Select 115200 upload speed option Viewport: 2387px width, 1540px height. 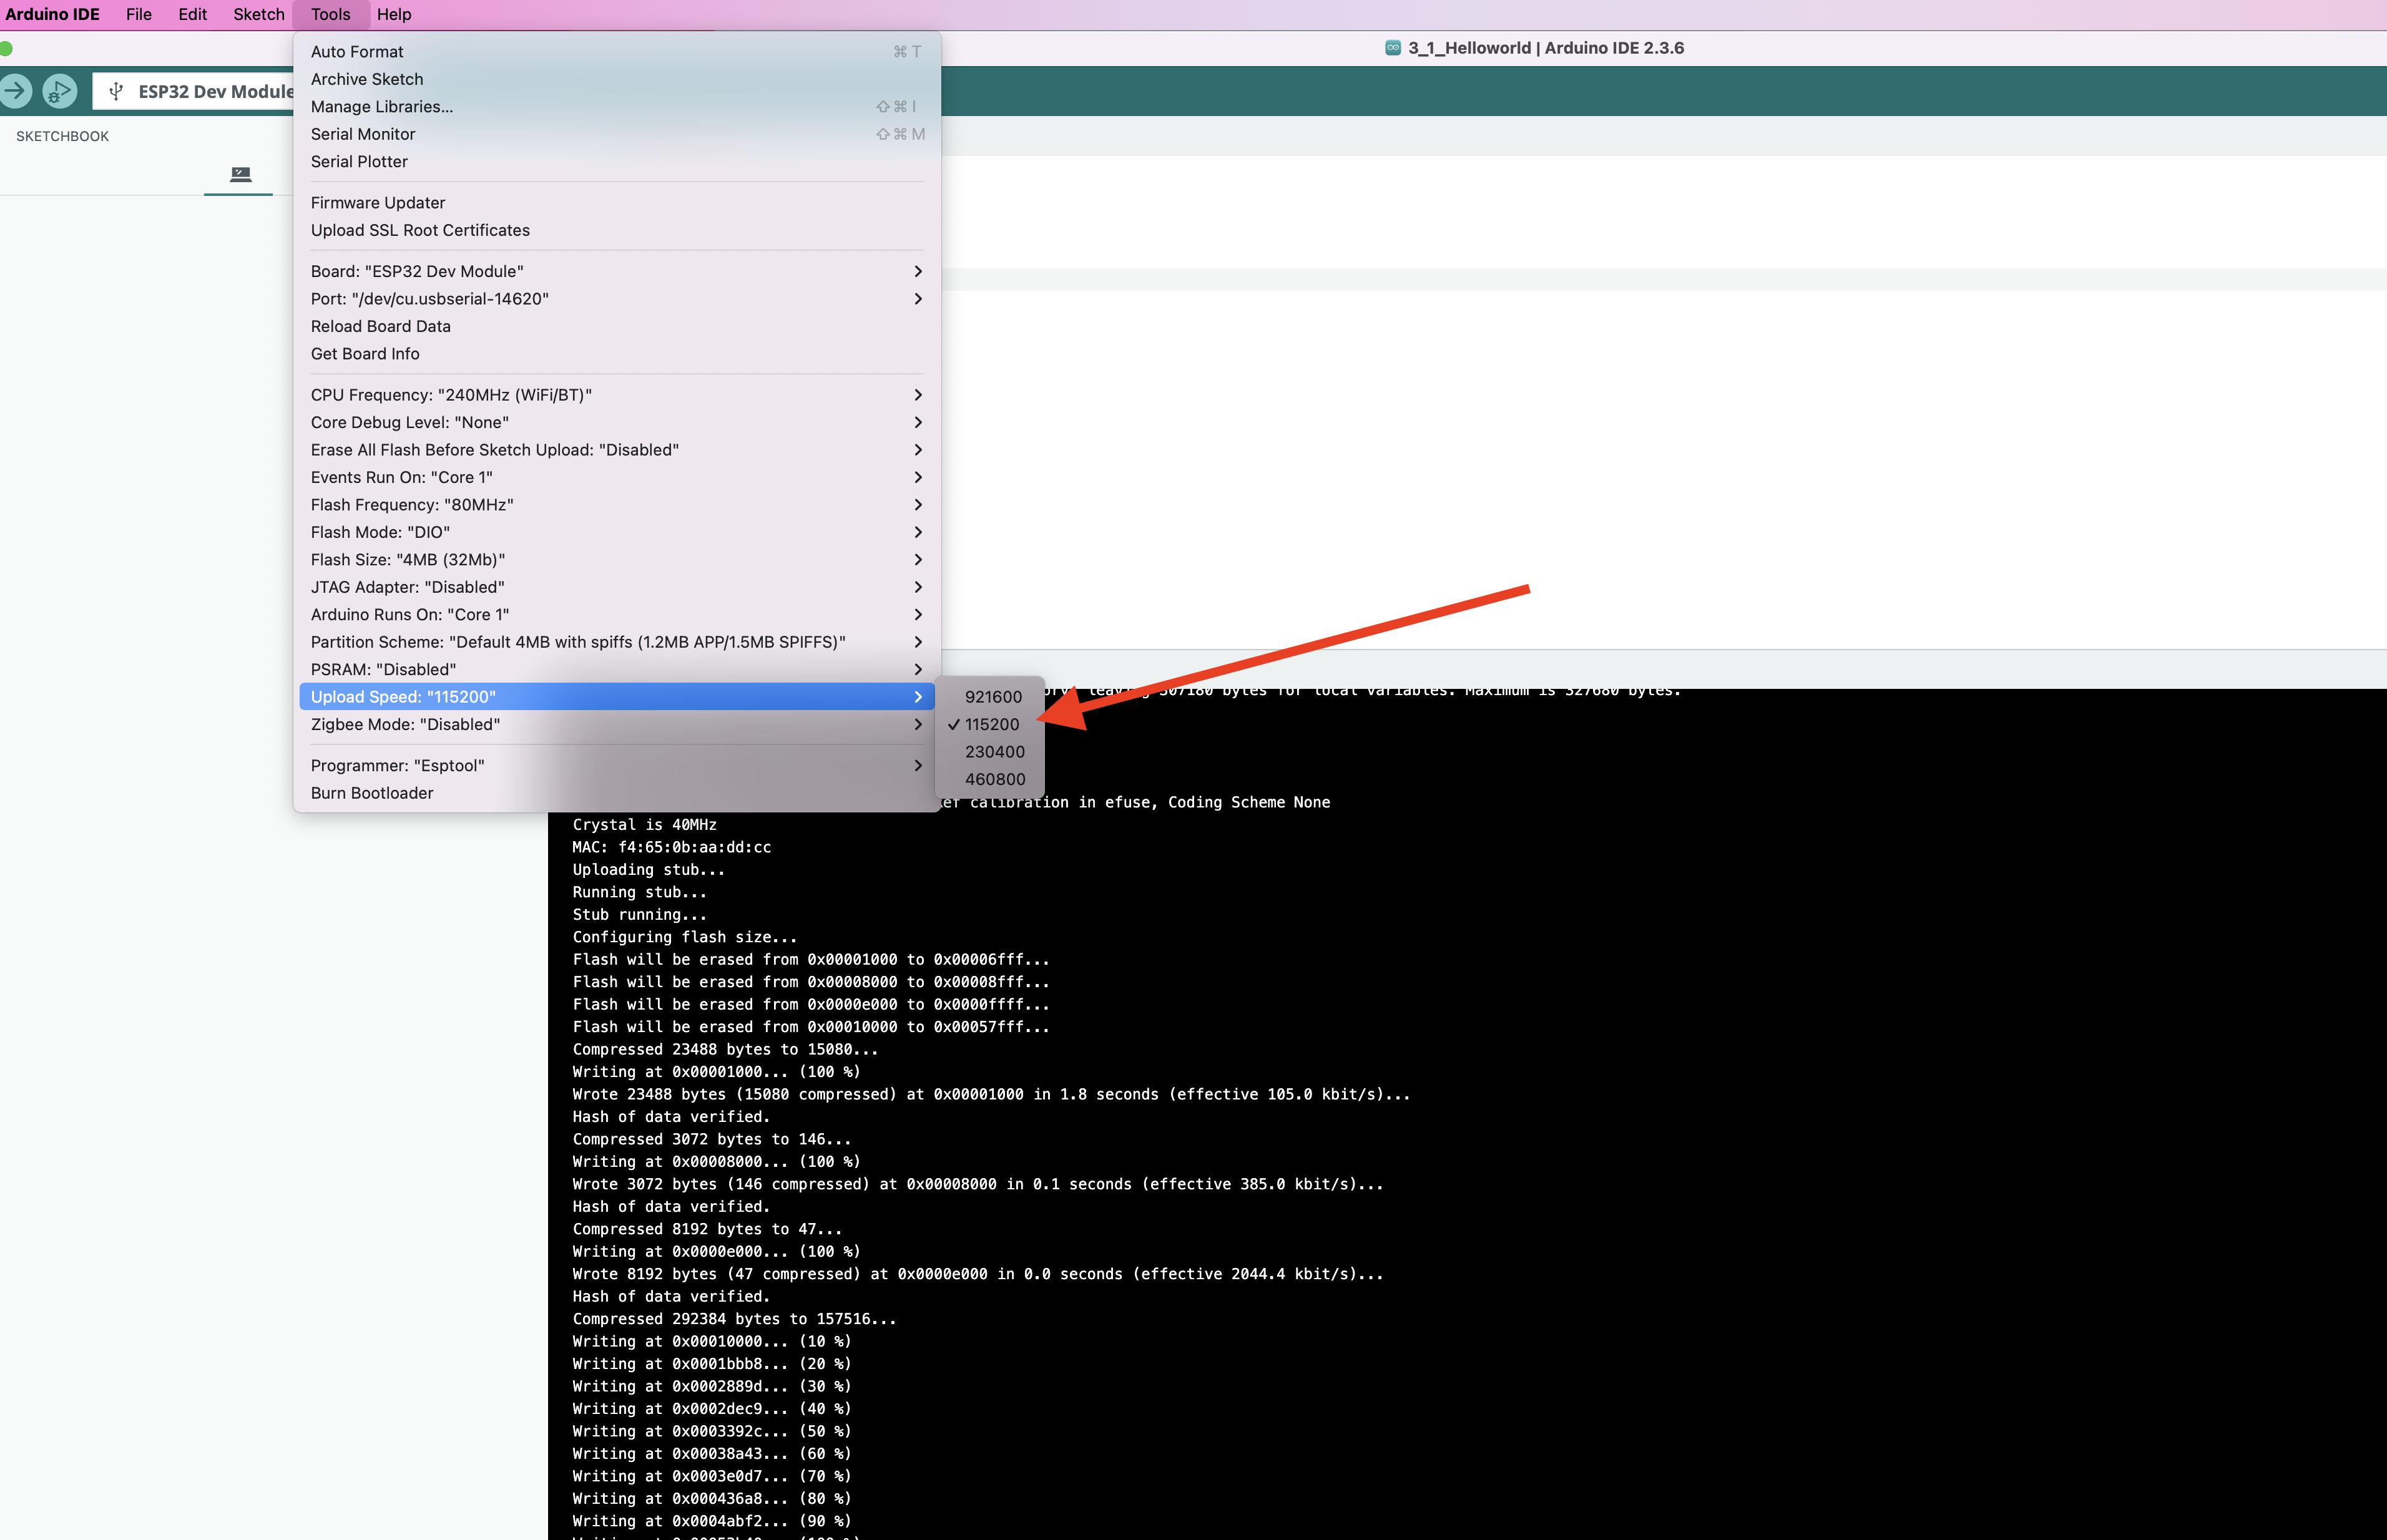[x=989, y=724]
